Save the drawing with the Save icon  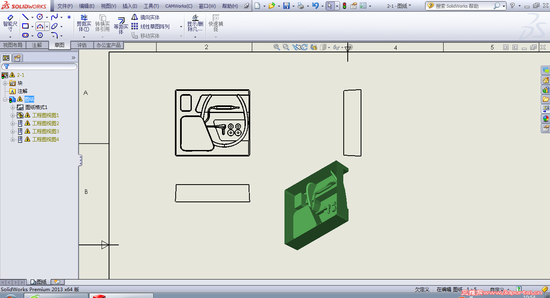(x=286, y=6)
